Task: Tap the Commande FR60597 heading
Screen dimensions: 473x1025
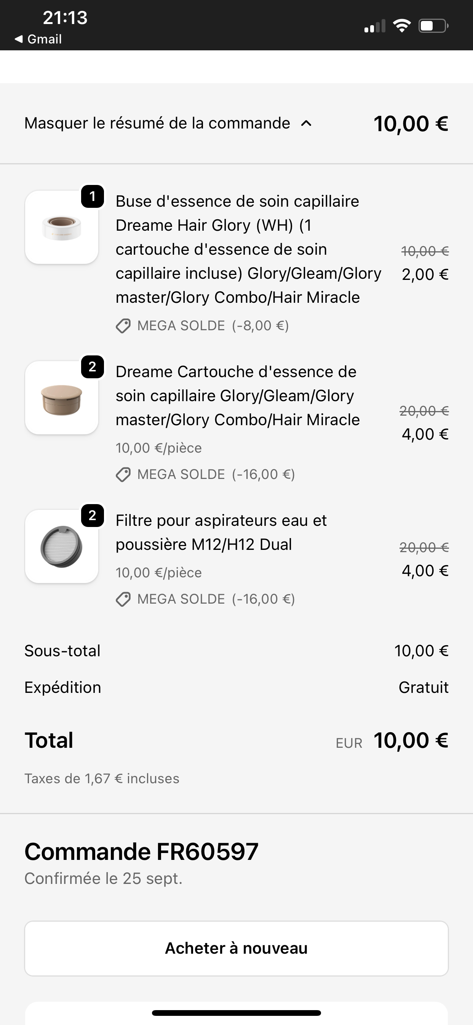Action: pyautogui.click(x=141, y=851)
